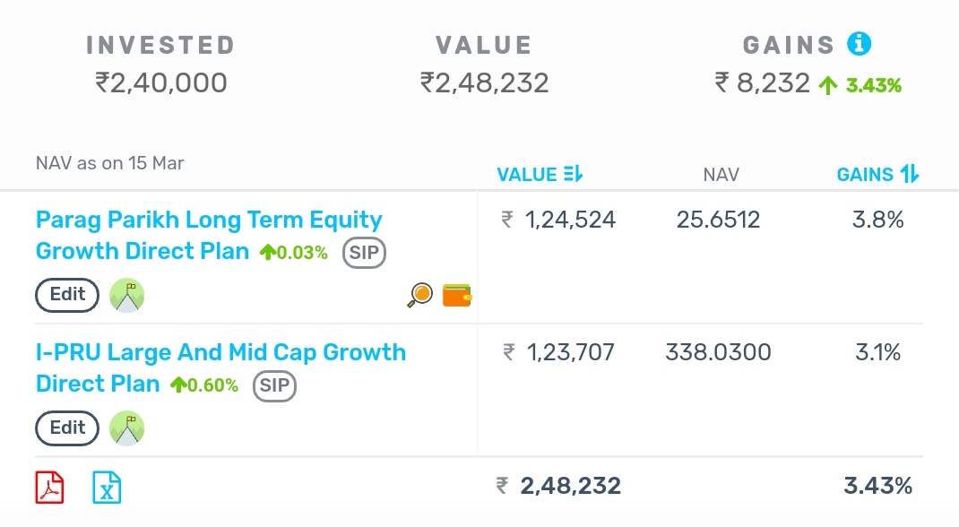Click the 0.60% daily change indicator
Screen dimensions: 959x527
(204, 385)
